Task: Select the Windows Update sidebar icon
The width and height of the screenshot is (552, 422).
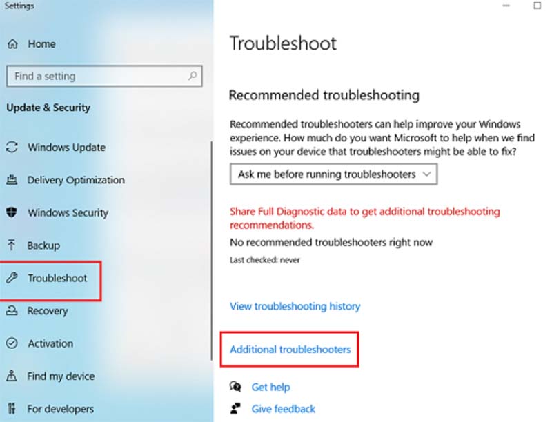Action: click(11, 148)
